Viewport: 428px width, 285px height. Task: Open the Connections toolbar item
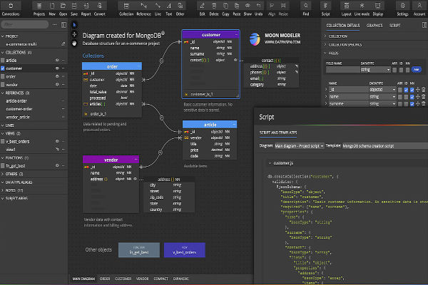click(x=11, y=9)
